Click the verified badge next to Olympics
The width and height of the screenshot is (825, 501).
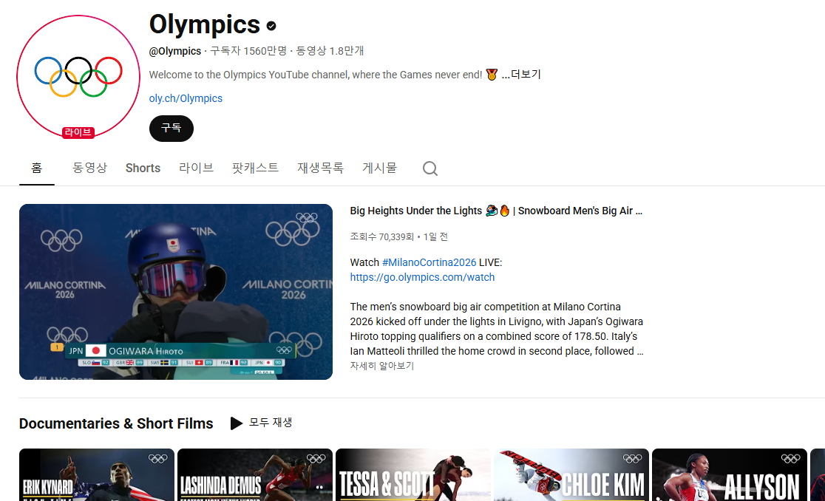point(271,26)
